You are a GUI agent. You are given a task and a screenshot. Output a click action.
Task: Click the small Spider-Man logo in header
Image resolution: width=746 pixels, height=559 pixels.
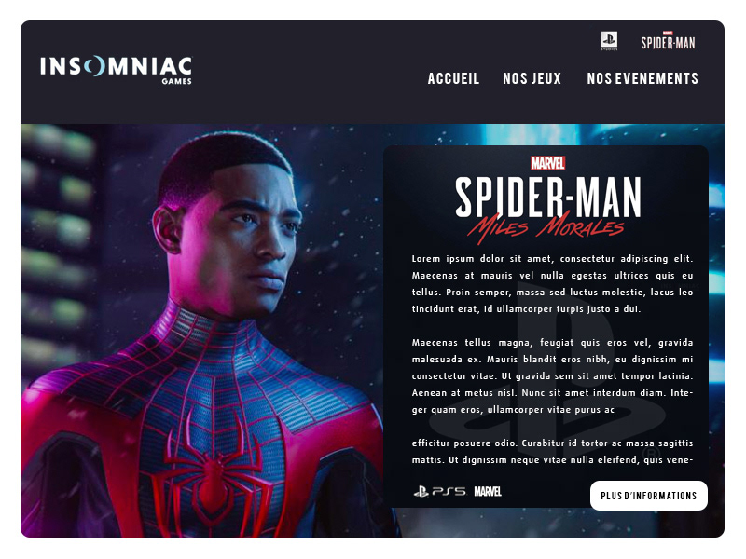pos(668,41)
